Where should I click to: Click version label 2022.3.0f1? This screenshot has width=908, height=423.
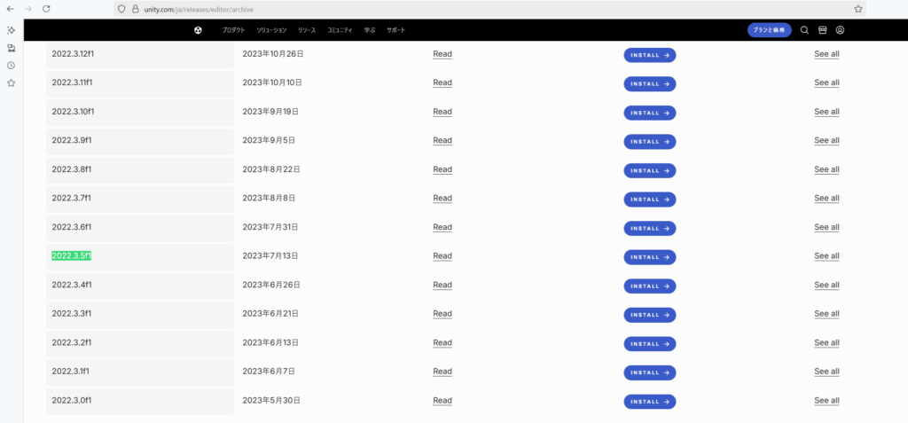[x=71, y=400]
